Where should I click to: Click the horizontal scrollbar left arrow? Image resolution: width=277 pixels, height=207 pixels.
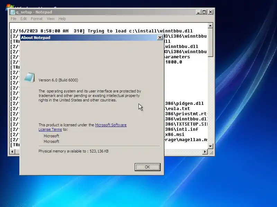coord(12,151)
